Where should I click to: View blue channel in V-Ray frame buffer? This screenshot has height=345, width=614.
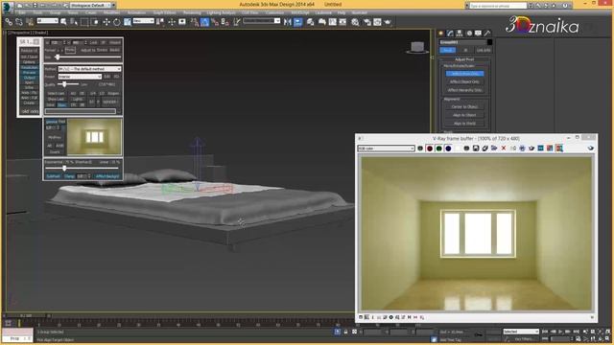coord(448,149)
